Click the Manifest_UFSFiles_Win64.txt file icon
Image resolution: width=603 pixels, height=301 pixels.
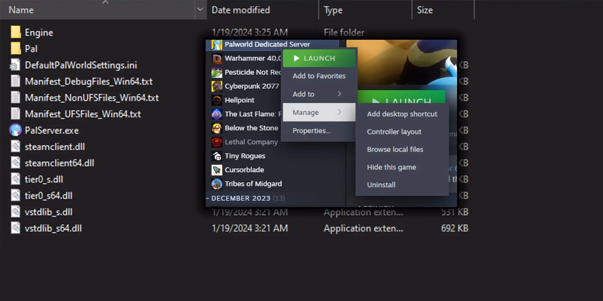pyautogui.click(x=15, y=114)
